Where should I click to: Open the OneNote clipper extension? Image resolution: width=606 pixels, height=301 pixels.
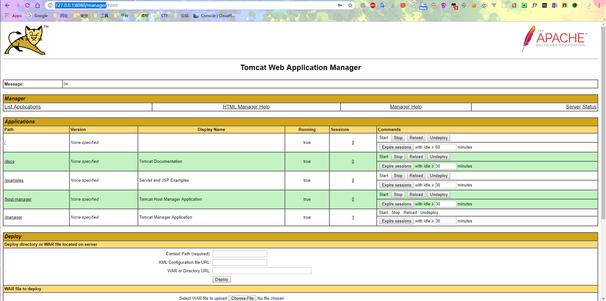[x=555, y=5]
